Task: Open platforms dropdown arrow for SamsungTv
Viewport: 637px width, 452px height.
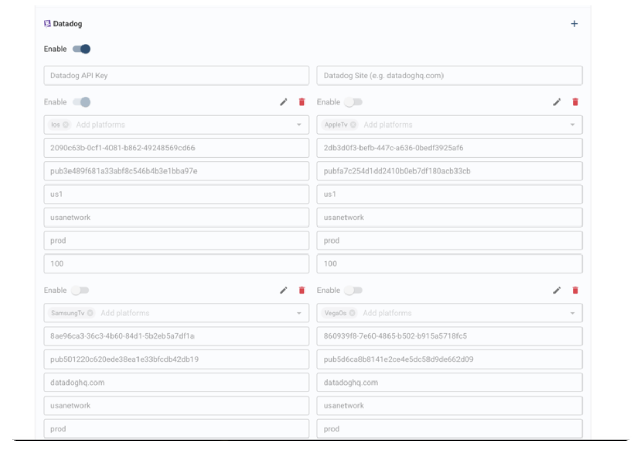Action: pos(299,313)
